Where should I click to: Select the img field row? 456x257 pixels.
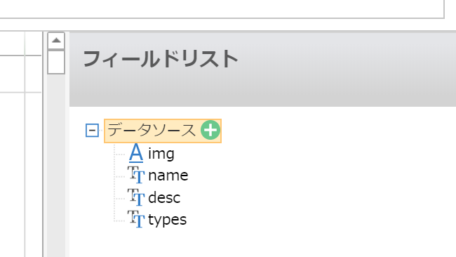(x=152, y=153)
